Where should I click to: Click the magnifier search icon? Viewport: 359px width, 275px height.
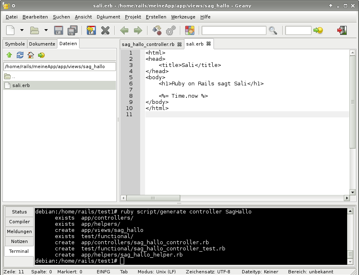click(x=273, y=30)
